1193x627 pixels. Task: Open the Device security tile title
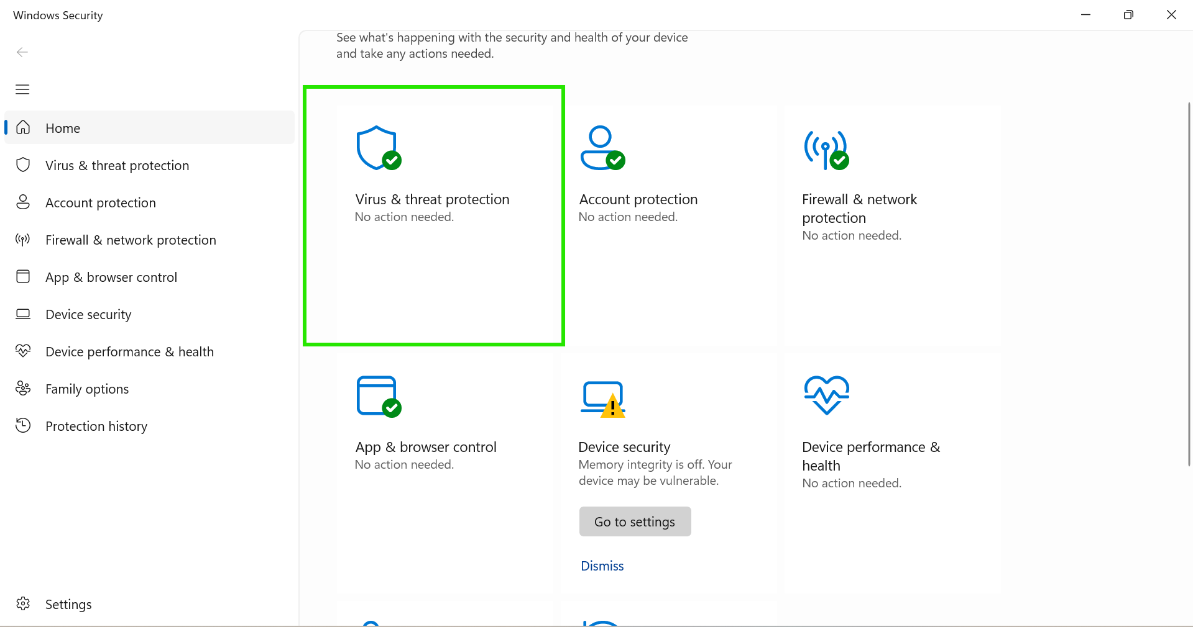coord(624,447)
